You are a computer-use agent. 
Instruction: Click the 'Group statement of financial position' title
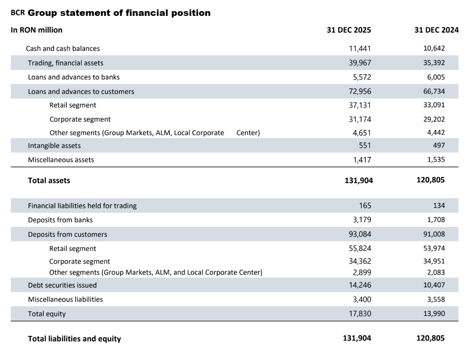[x=119, y=13]
